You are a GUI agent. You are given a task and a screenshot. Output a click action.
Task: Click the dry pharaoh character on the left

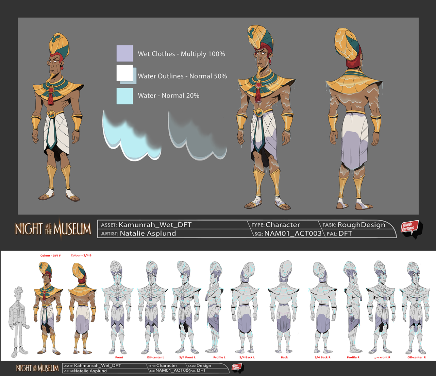[x=57, y=117]
